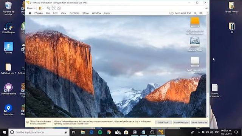
Task: Click the orange pause virtual machine button
Action: point(40,8)
